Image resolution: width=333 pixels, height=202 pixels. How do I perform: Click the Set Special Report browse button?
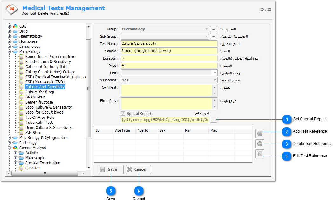[x=214, y=120]
